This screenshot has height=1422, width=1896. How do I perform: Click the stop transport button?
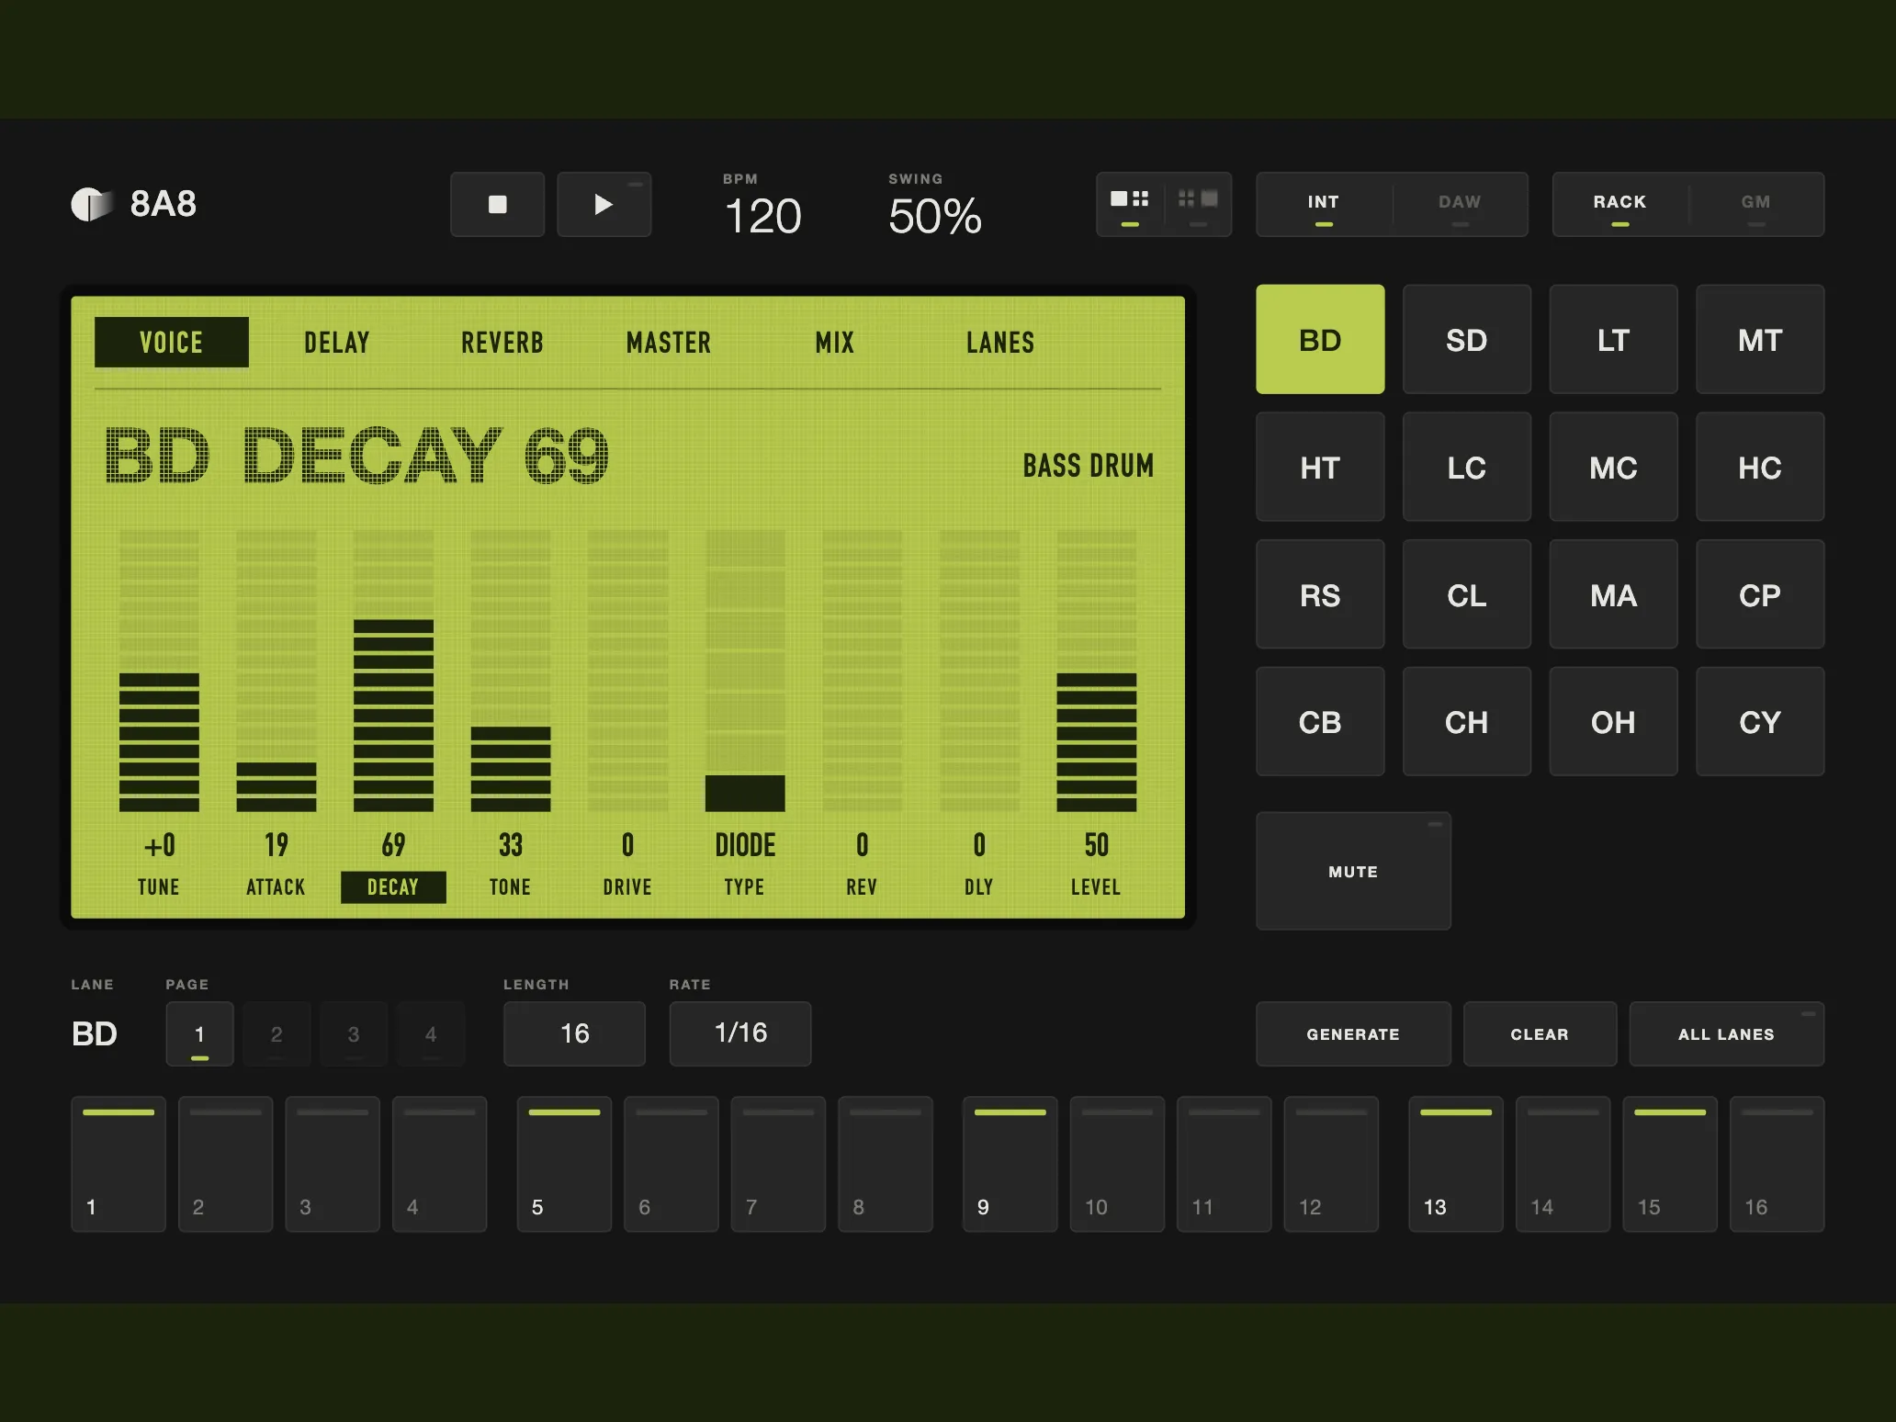[497, 204]
